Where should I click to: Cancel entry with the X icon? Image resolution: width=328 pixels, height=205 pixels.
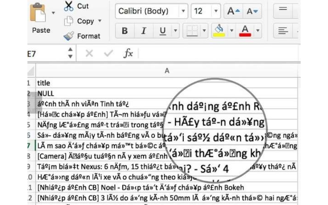pyautogui.click(x=89, y=54)
